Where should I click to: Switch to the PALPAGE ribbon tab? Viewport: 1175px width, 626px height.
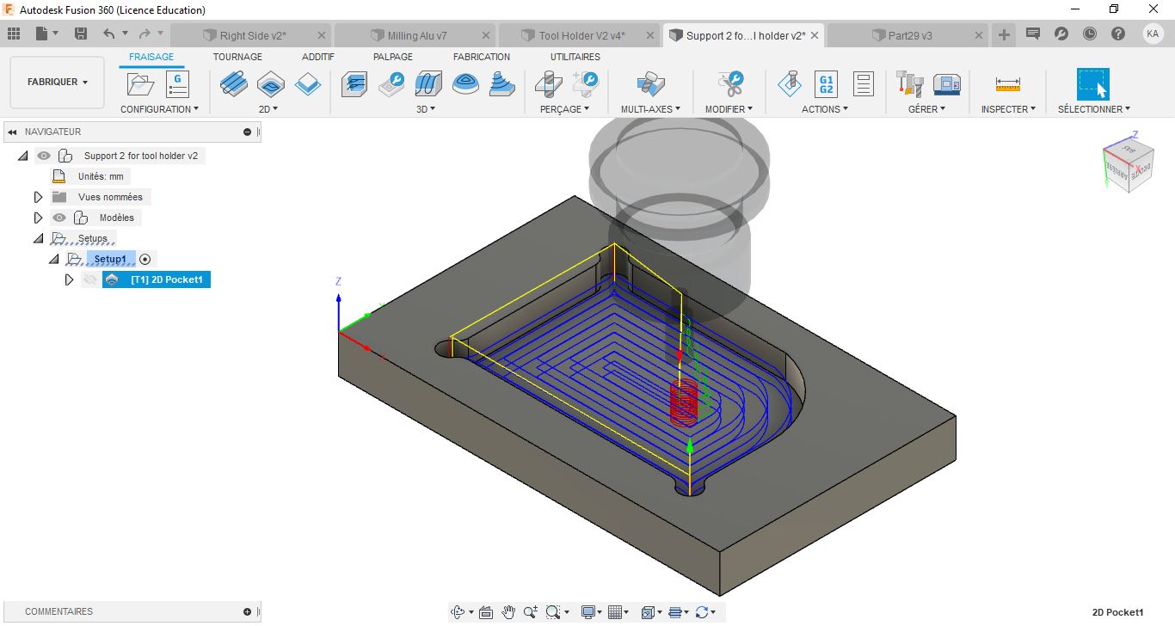tap(393, 57)
